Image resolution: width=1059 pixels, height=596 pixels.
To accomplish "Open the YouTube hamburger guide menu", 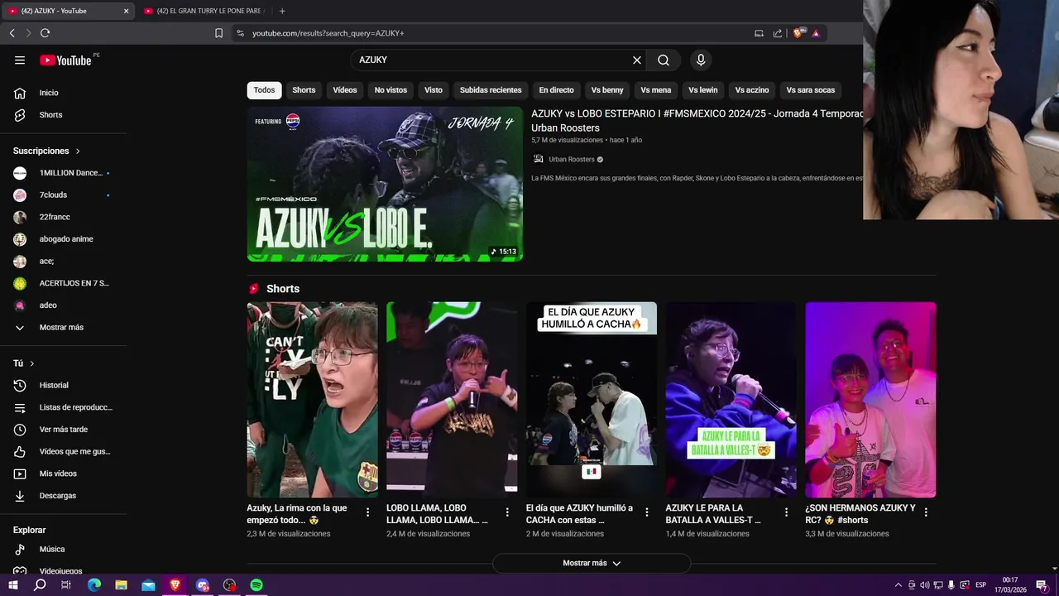I will click(x=20, y=60).
